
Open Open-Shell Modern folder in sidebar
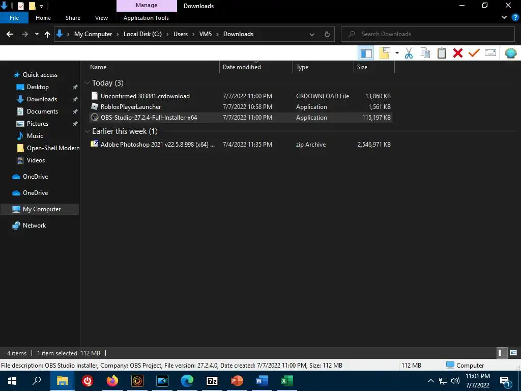(53, 148)
